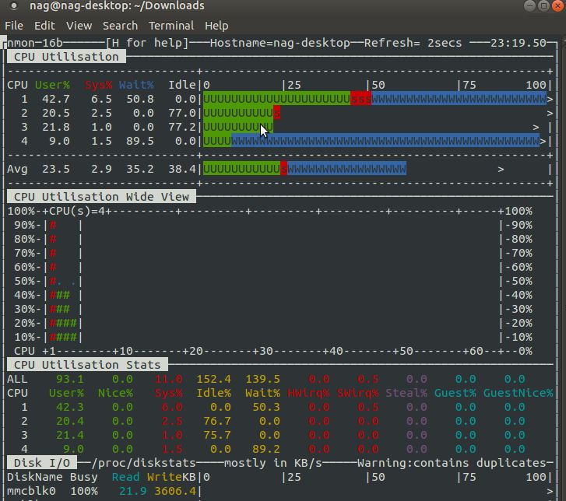Click 'Warning:contains duplicates' text

[x=452, y=463]
